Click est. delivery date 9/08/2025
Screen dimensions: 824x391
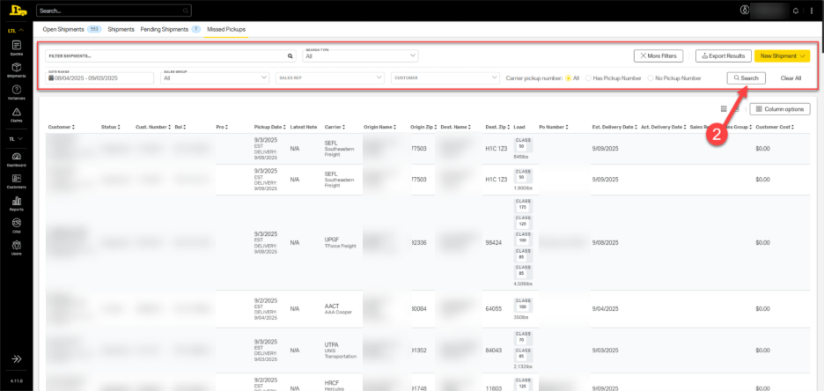click(605, 243)
